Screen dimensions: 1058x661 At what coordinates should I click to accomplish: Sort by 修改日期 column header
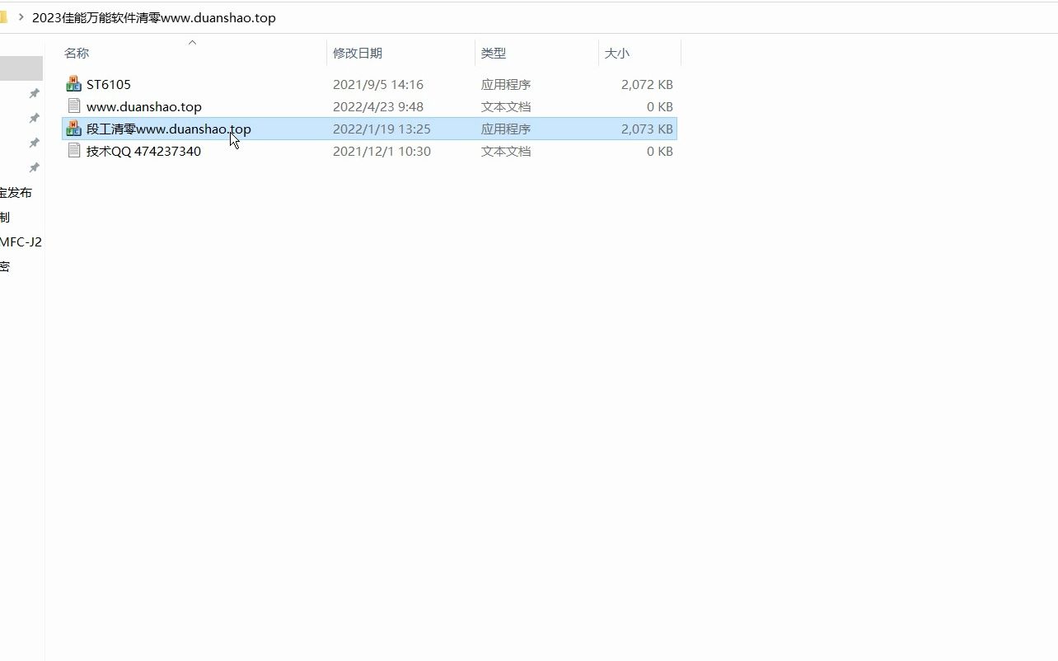358,53
